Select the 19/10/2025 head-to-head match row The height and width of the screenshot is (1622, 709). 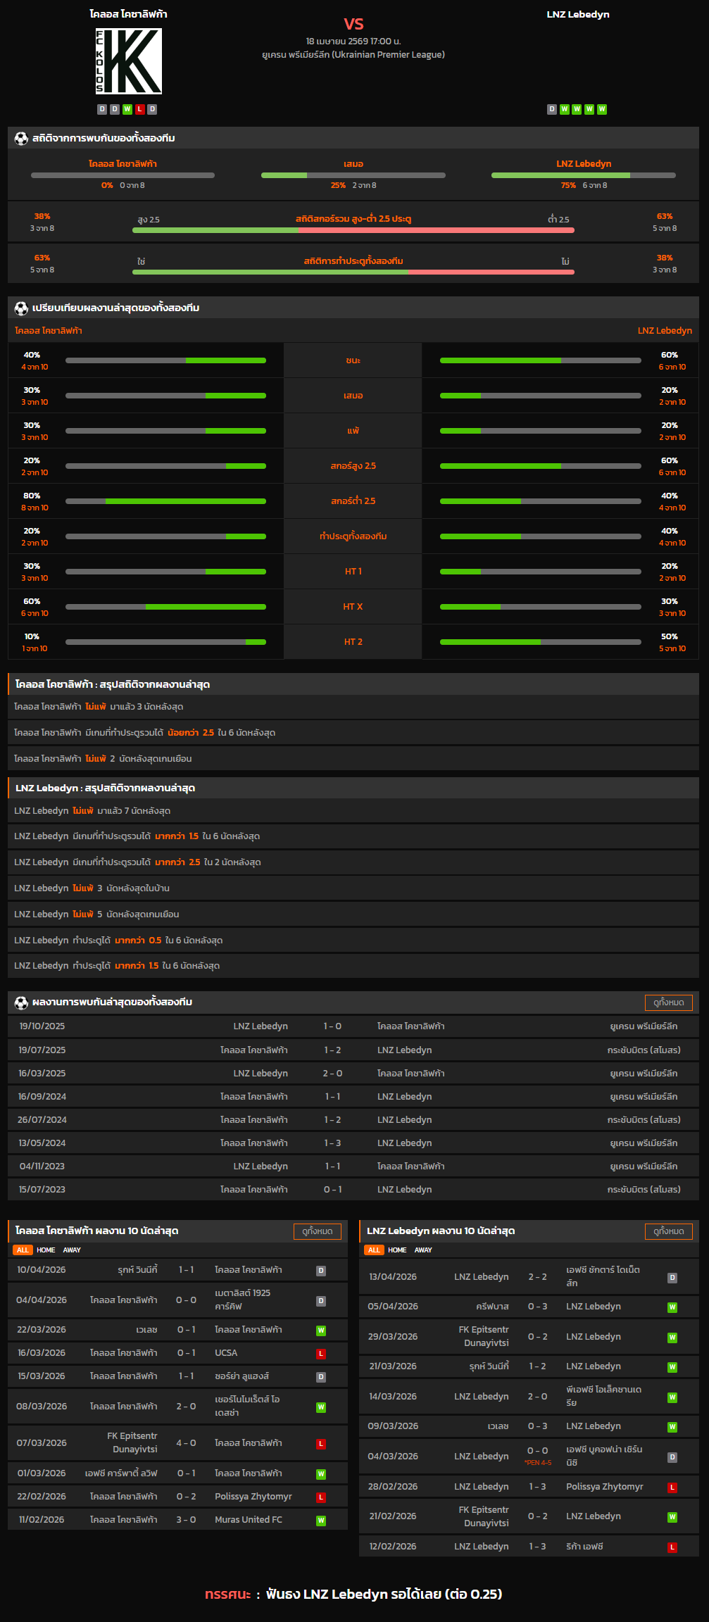click(353, 1026)
